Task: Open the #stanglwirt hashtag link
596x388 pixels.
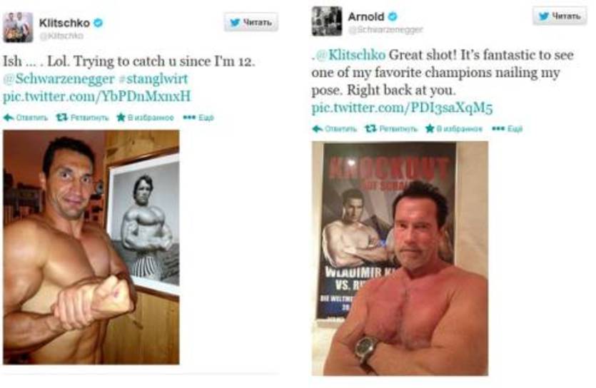Action: 153,79
